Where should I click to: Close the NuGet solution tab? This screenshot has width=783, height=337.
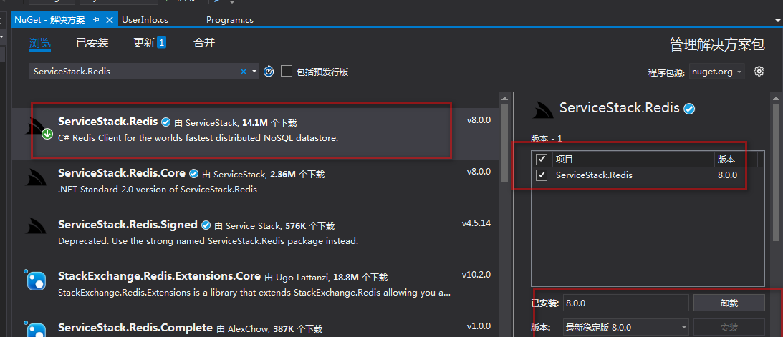110,20
